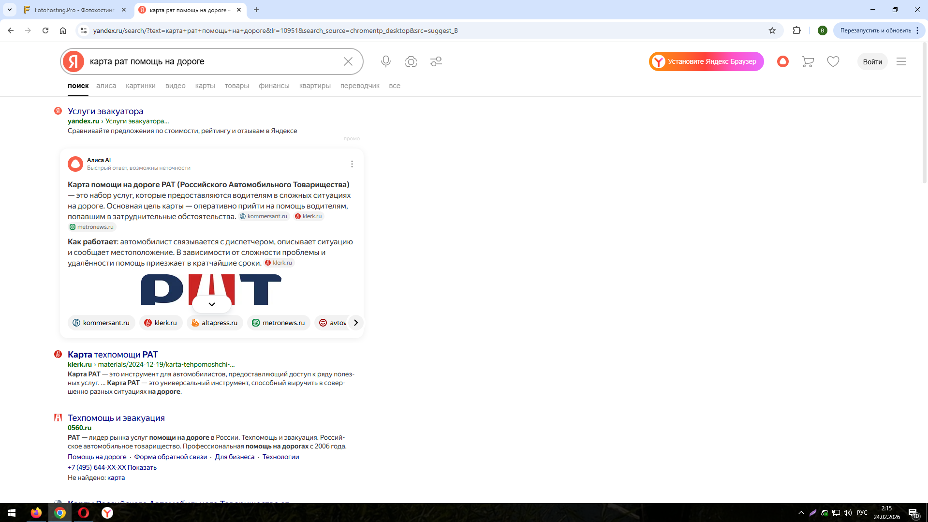View site information icon in address bar
928x522 pixels.
click(84, 30)
